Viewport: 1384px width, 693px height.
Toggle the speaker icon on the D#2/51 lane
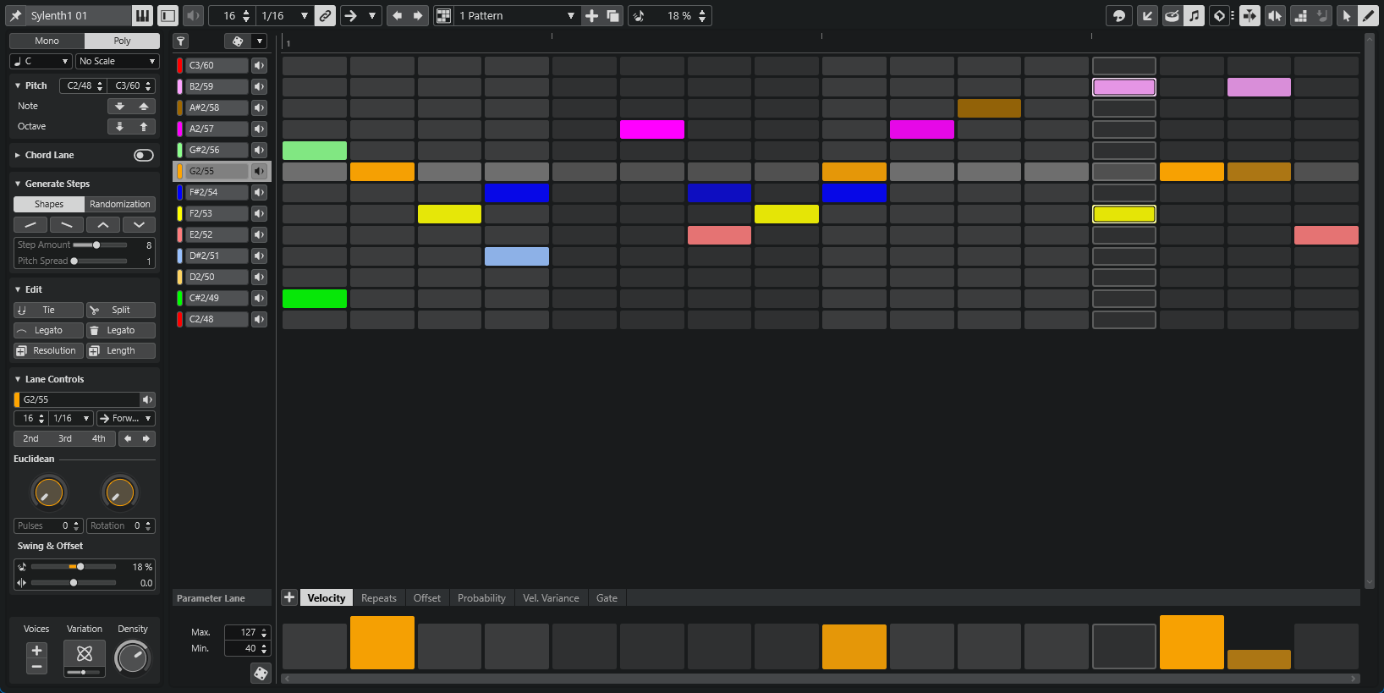click(x=259, y=256)
